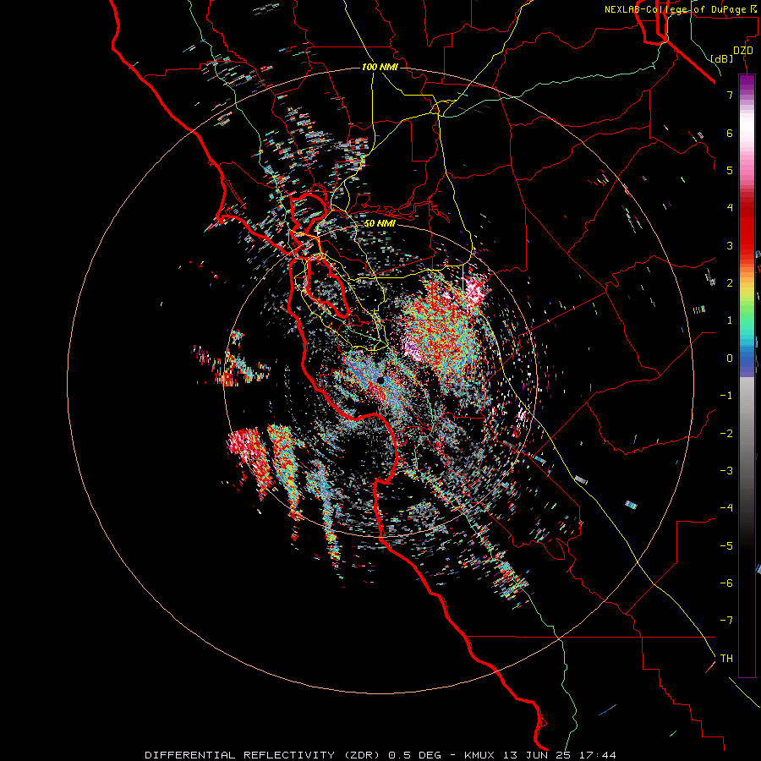Select the 7 value on the color scale
761x761 pixels.
[730, 95]
